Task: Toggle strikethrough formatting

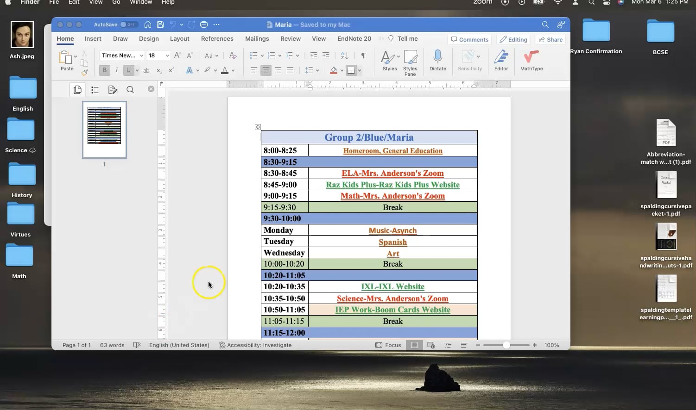Action: pos(146,70)
